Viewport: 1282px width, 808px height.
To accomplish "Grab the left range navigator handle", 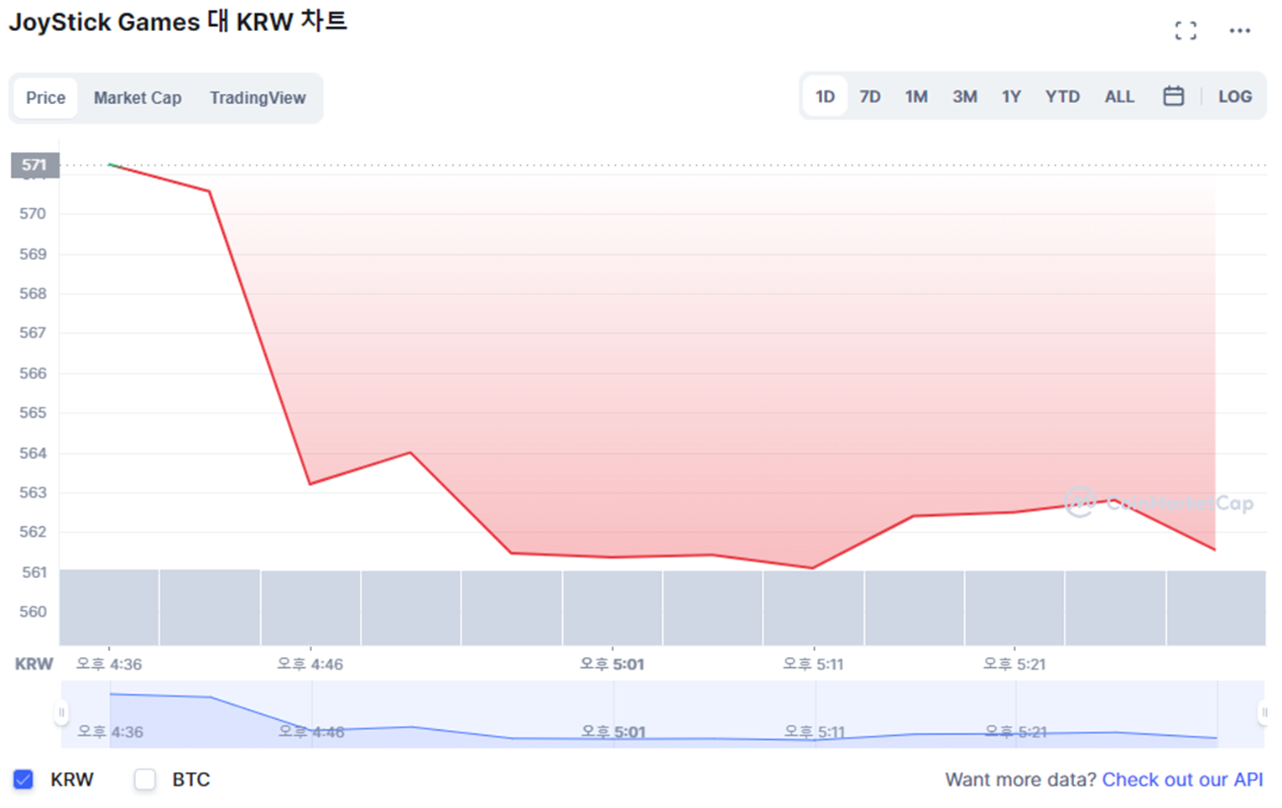I will click(x=61, y=713).
